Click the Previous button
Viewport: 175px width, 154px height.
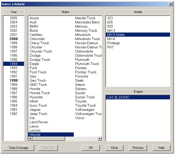click(x=138, y=148)
